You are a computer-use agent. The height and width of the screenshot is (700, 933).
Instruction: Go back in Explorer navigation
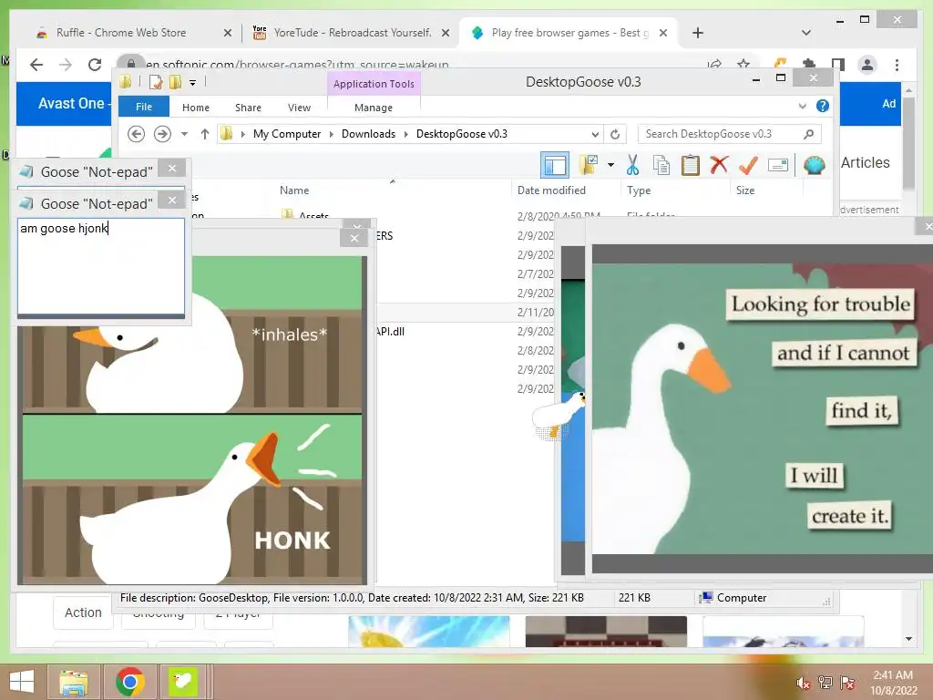pyautogui.click(x=137, y=134)
